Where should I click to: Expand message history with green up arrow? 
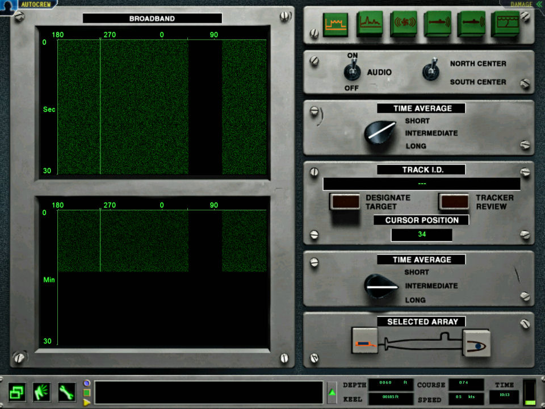coord(332,393)
